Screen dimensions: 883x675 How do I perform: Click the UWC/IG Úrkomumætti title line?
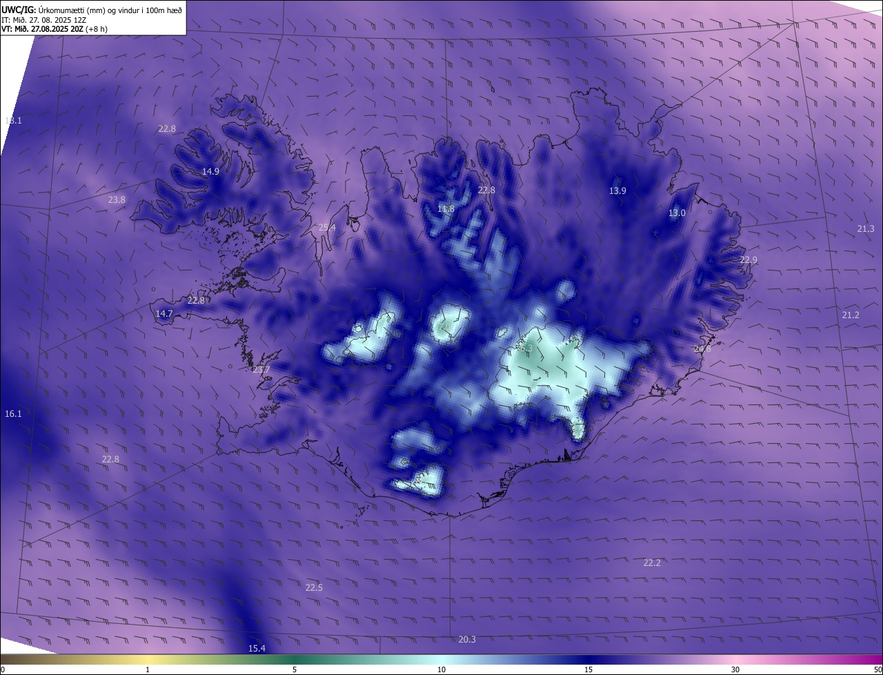92,10
